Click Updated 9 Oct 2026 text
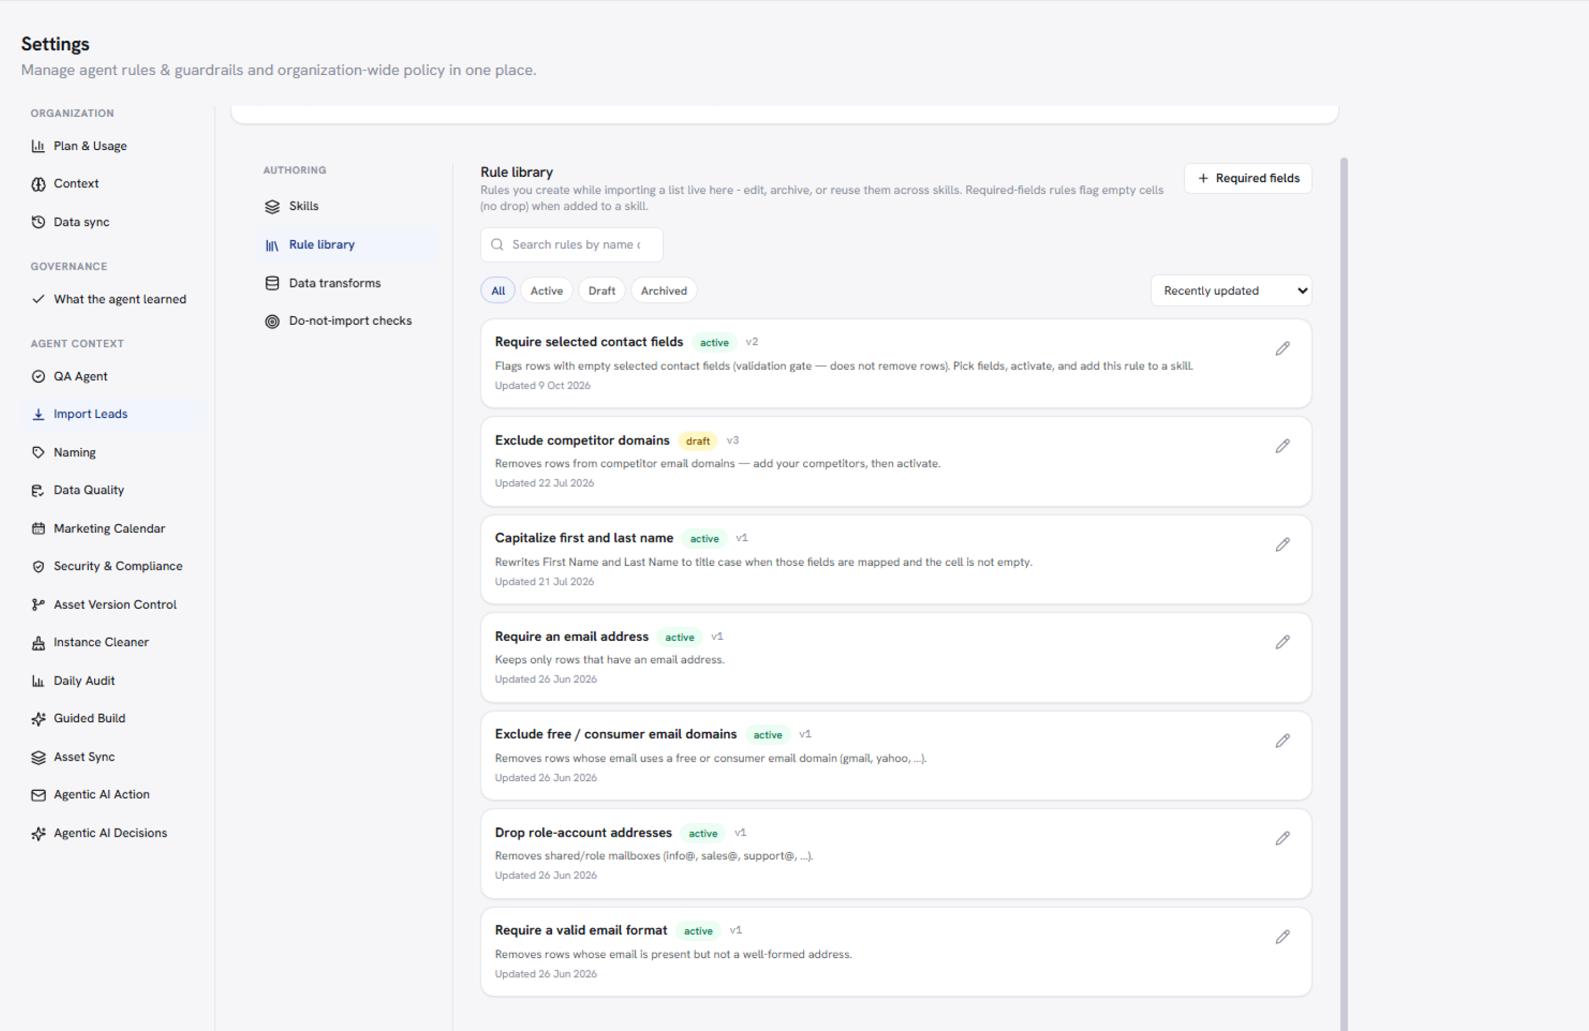The width and height of the screenshot is (1589, 1031). (x=542, y=385)
